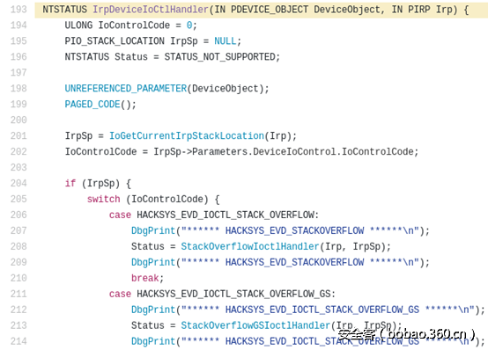Click PDEVICE_OBJECT in the function signature
Screen dimensions: 488x350
270,10
